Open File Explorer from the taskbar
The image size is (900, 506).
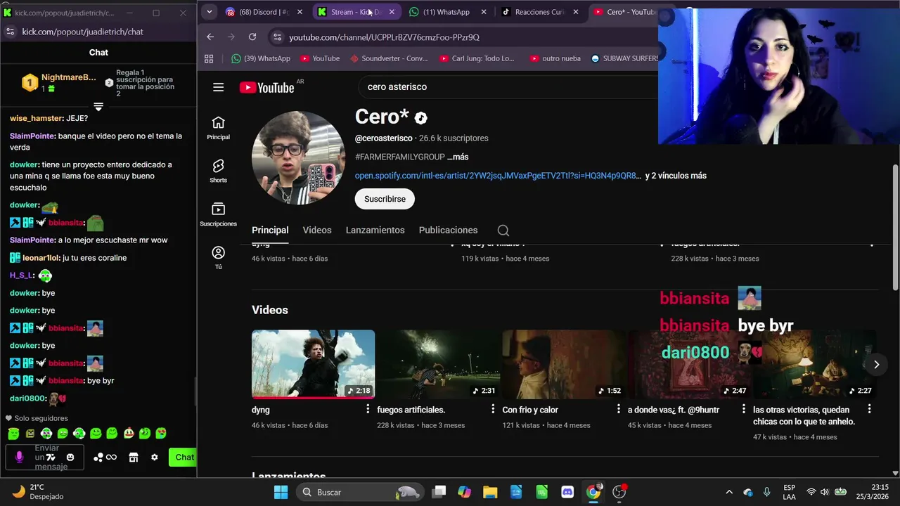point(490,492)
